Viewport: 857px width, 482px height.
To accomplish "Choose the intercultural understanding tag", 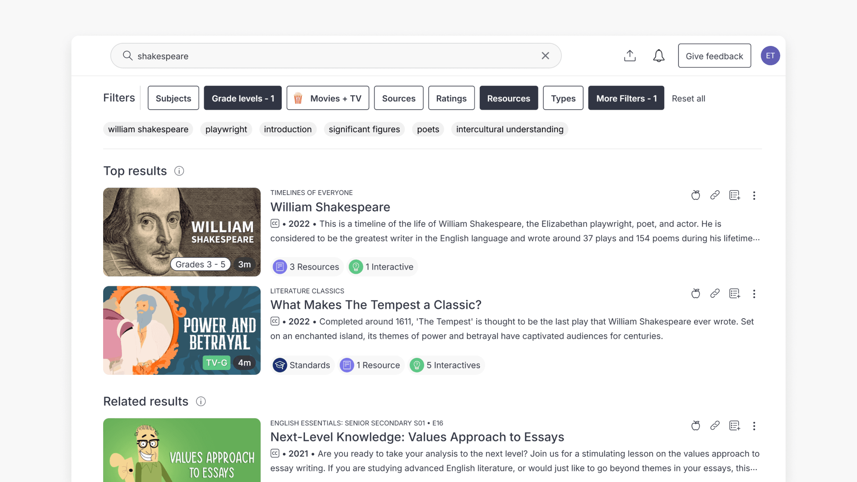I will [509, 129].
